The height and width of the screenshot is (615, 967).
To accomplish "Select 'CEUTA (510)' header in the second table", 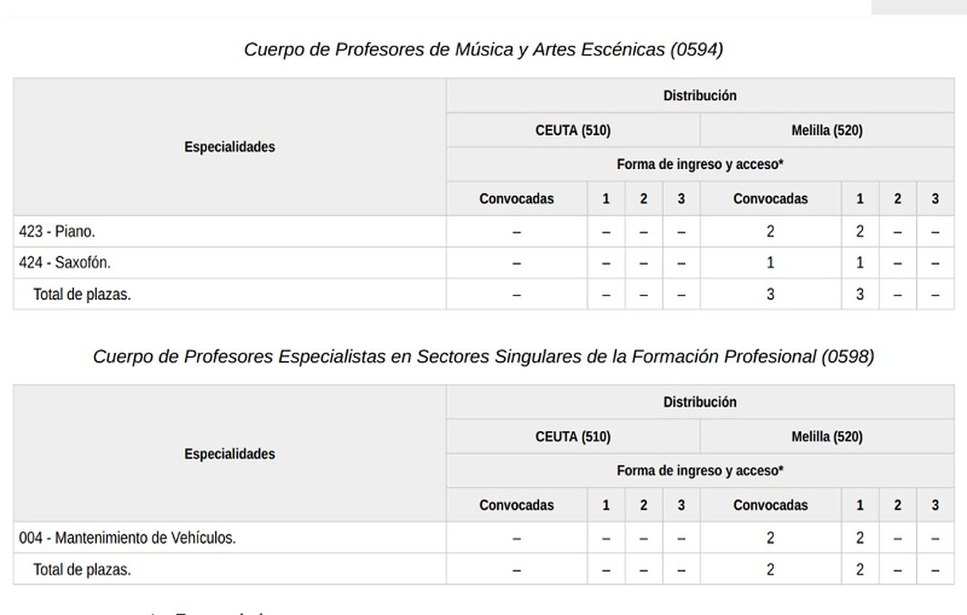I will 572,437.
